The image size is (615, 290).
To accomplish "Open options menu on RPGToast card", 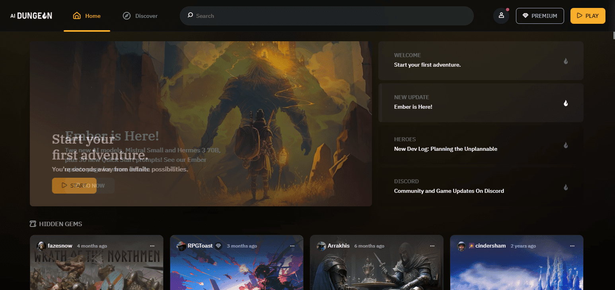I will [x=292, y=246].
